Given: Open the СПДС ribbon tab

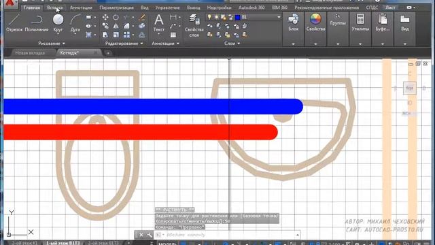Looking at the screenshot, I should (372, 7).
